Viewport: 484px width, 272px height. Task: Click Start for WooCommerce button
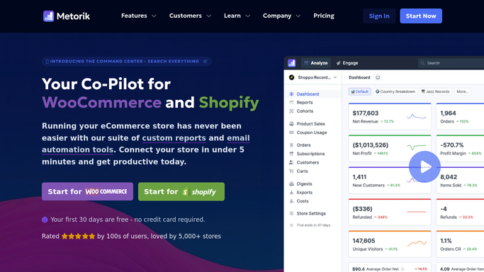[x=87, y=191]
